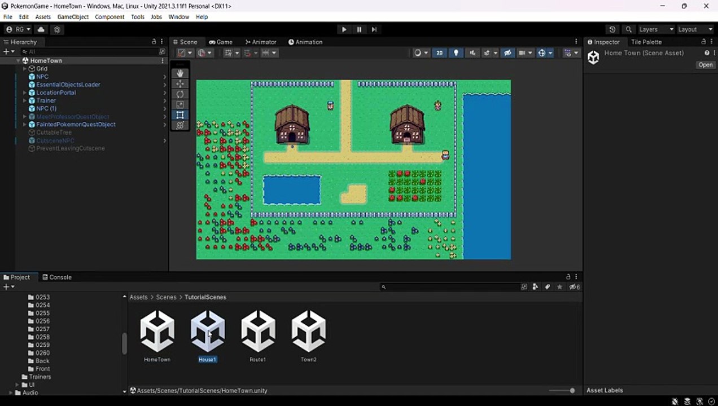Select the Move tool in Scene
718x406 pixels.
click(x=180, y=83)
